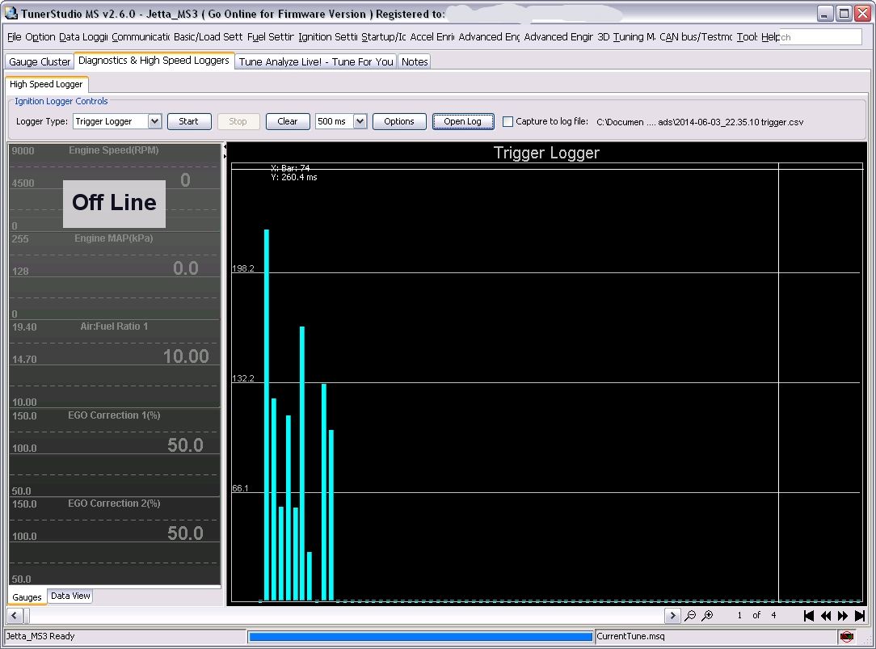Switch to Data View tab

(70, 596)
